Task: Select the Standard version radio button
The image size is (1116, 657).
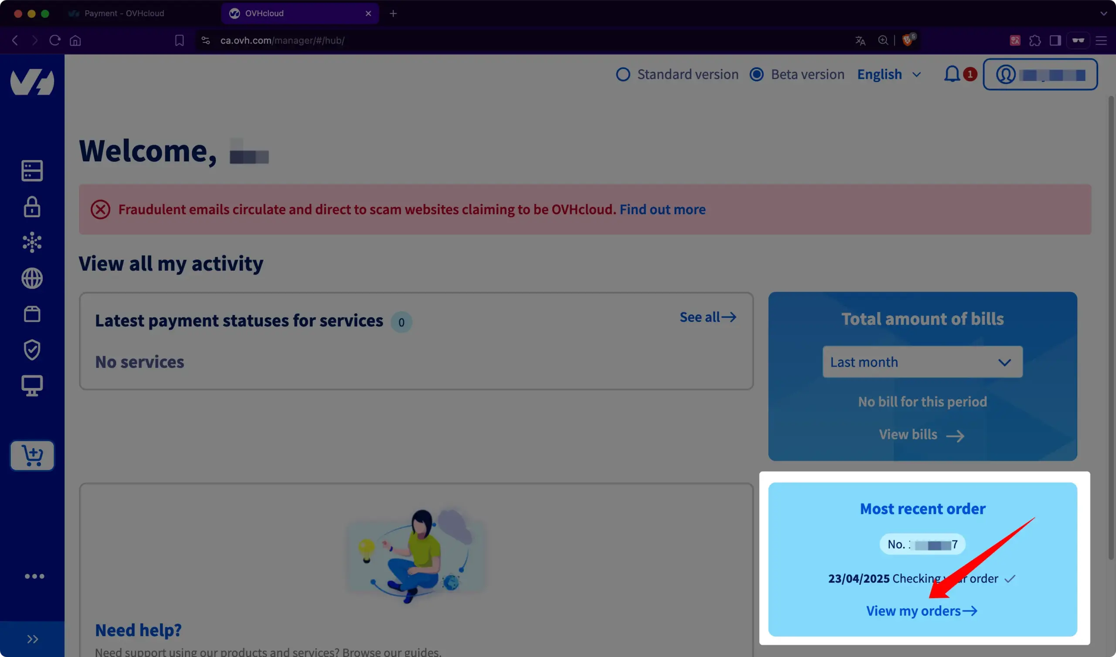Action: click(x=623, y=75)
